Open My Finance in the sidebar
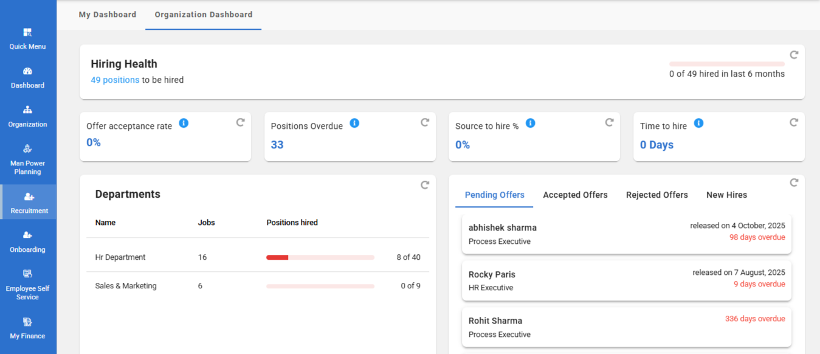This screenshot has width=820, height=354. (27, 322)
